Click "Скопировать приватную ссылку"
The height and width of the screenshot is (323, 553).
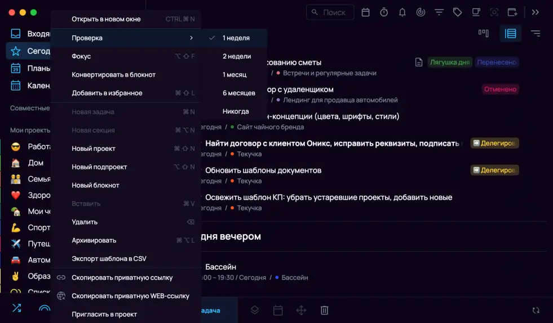[x=122, y=277]
